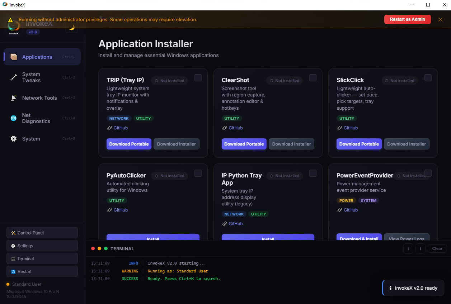Click the "InvokeX v2.0 starting..." log line
This screenshot has width=451, height=304.
coord(176,263)
